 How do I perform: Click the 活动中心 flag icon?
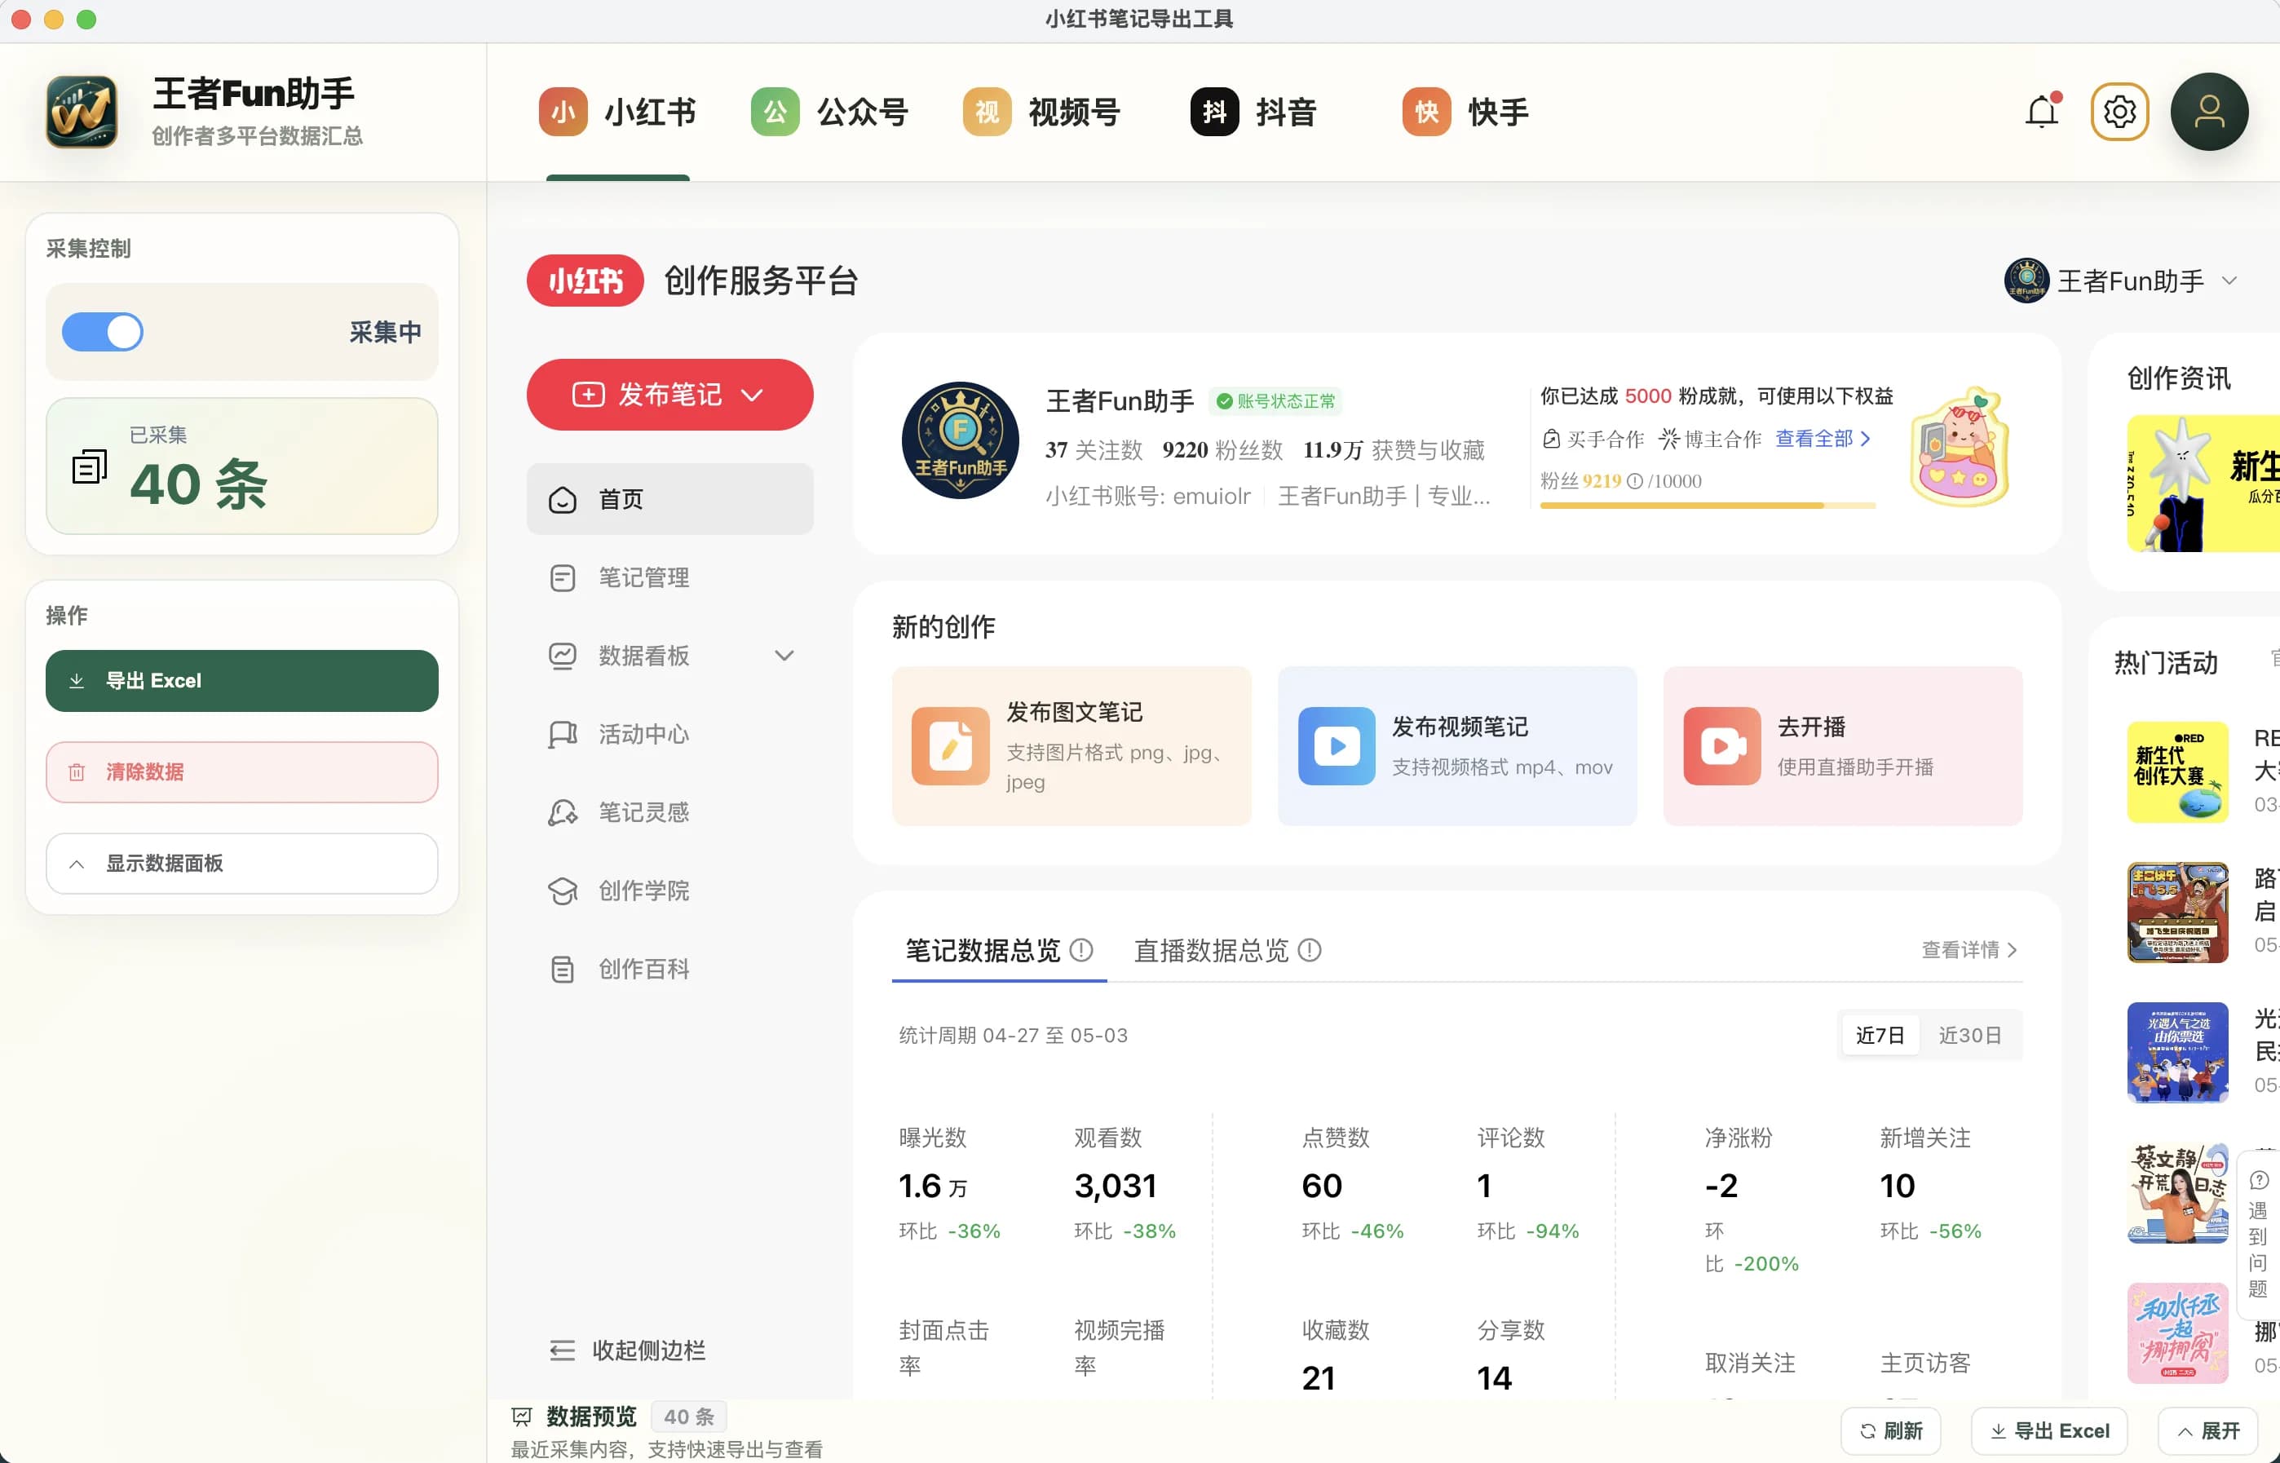pyautogui.click(x=563, y=734)
